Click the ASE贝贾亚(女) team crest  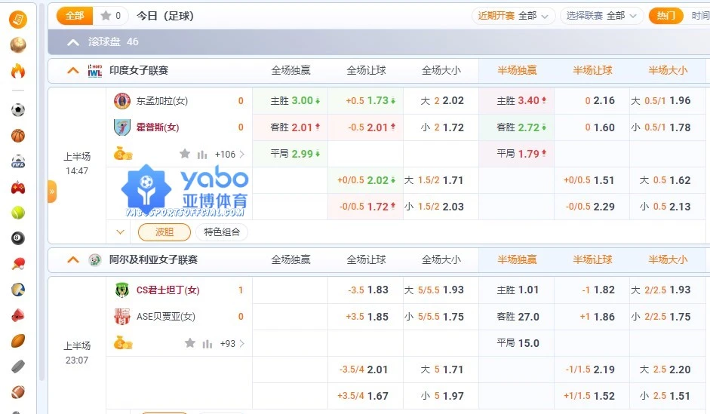[122, 316]
